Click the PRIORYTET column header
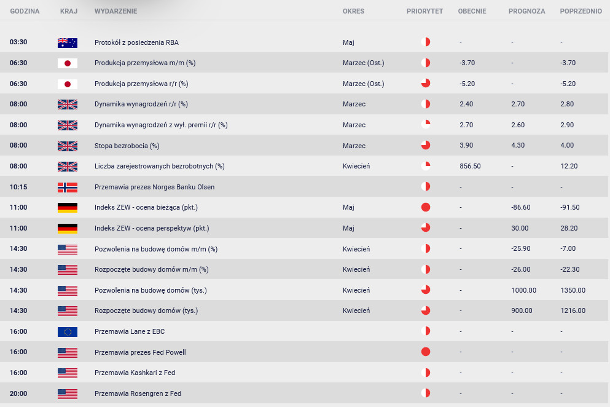Screen dimensions: 610x407 [x=425, y=11]
